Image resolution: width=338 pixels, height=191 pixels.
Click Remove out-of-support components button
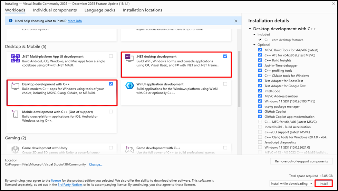click(301, 161)
